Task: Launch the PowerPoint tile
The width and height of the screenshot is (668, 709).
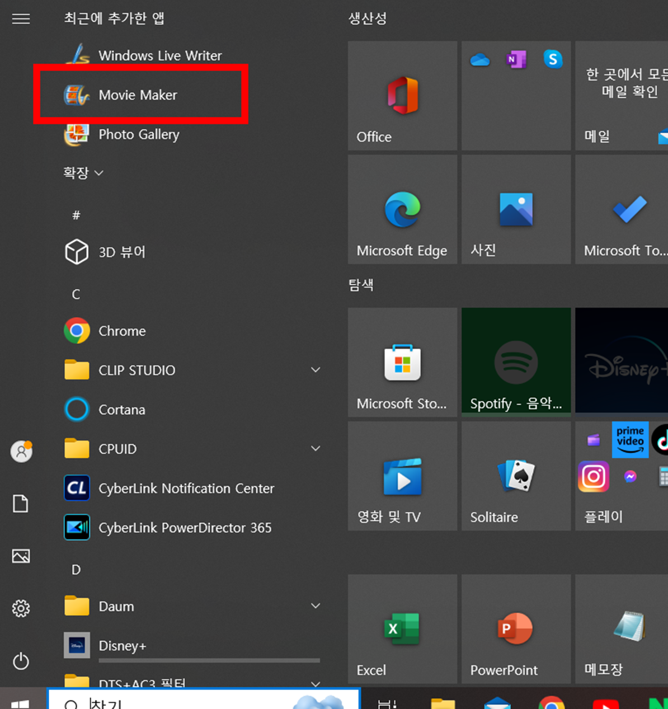Action: [x=516, y=628]
